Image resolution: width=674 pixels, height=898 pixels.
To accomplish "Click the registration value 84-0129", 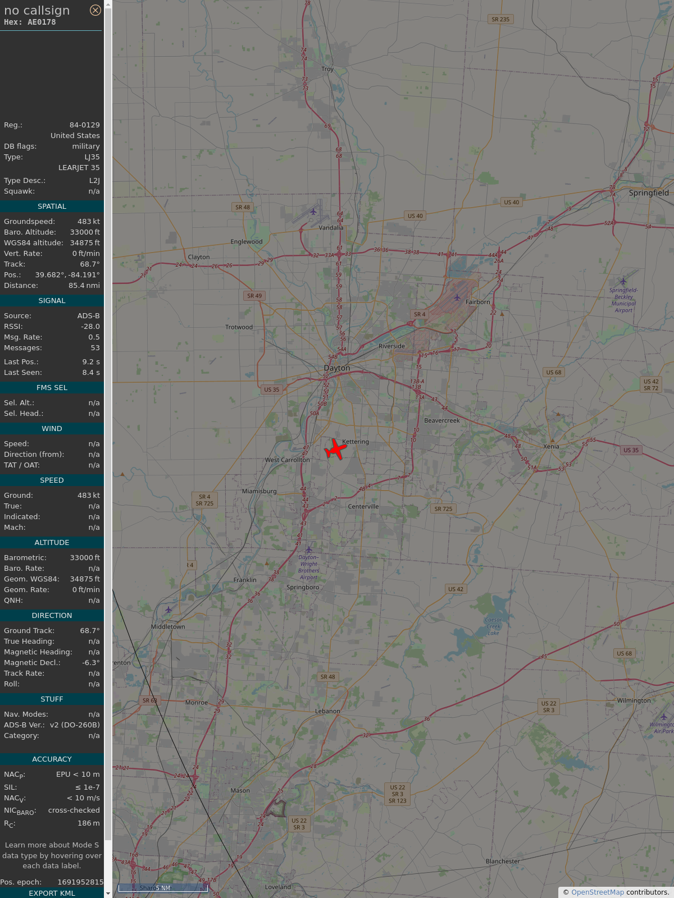I will (x=84, y=125).
